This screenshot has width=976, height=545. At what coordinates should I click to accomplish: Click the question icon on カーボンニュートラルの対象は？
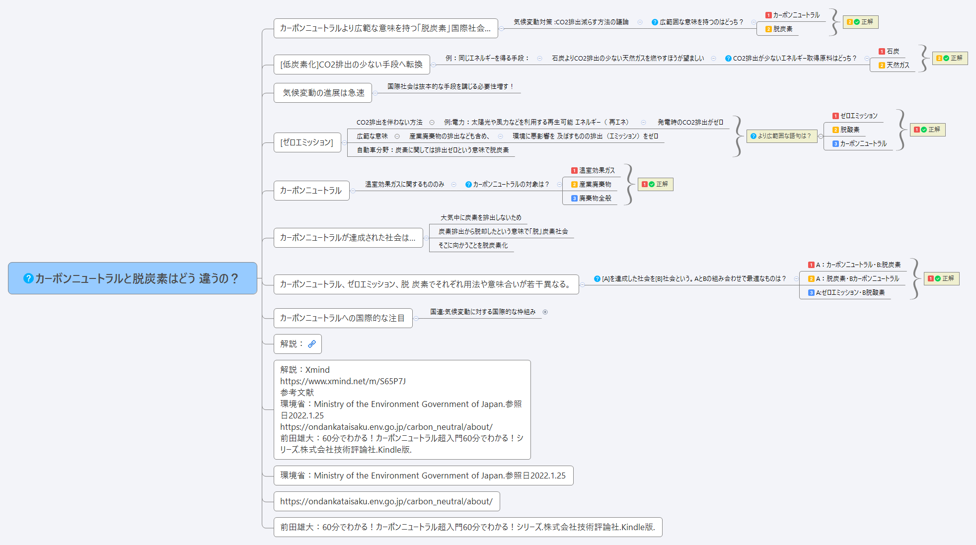pos(468,184)
